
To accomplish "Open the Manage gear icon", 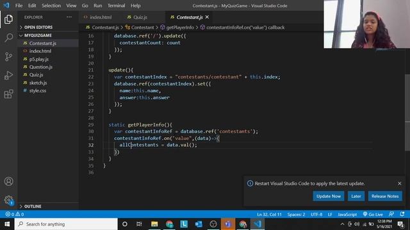I will click(8, 200).
